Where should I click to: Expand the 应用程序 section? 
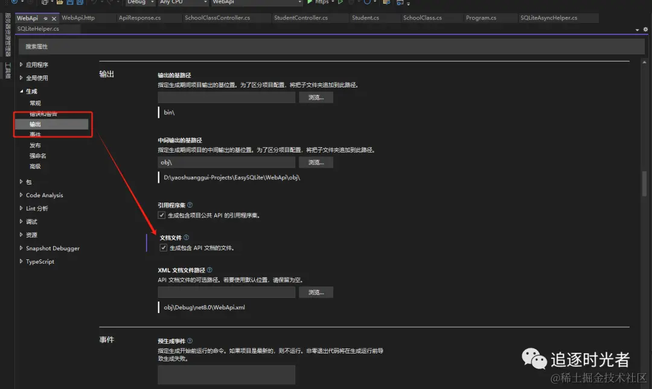pos(21,65)
